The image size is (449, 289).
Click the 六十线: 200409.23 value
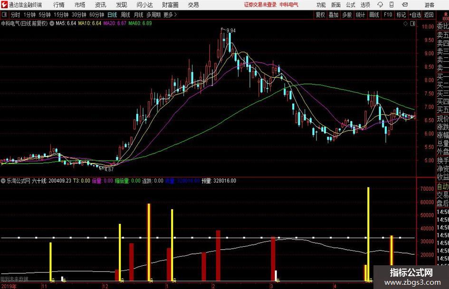[51, 181]
